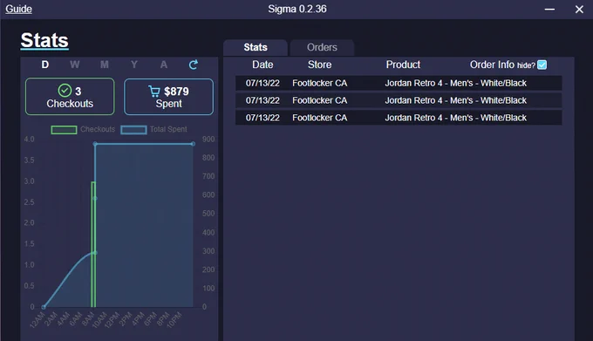
Task: Select the Stats tab
Action: coord(256,47)
